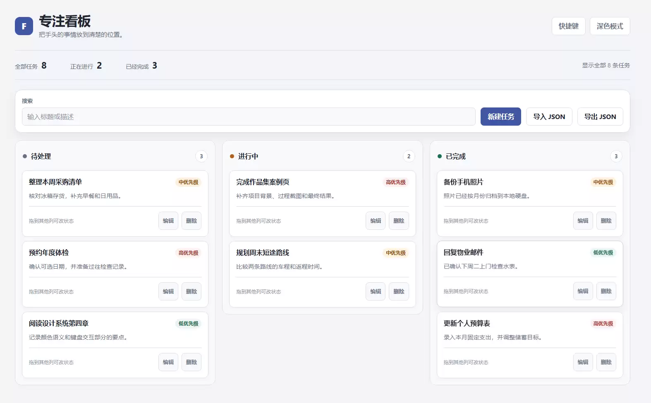Edit the 整理本周采购清单 task

(168, 221)
